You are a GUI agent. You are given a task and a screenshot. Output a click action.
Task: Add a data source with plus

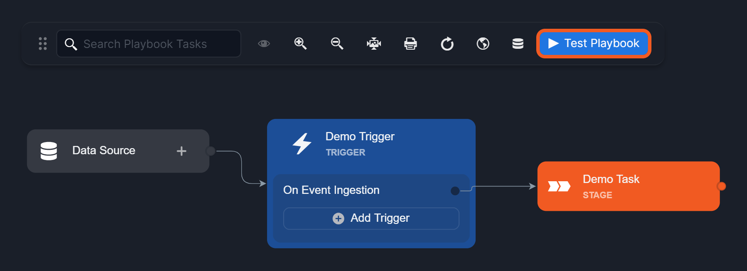pyautogui.click(x=182, y=151)
